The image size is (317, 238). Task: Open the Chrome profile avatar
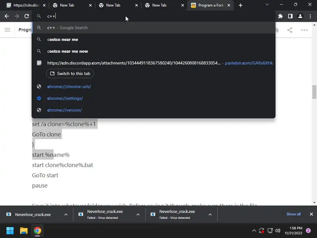[300, 16]
